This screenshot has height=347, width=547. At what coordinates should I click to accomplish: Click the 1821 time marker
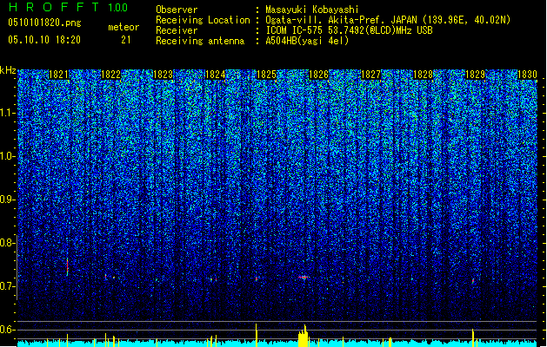58,75
